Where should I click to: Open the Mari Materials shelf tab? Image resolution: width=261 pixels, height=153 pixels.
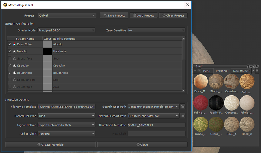[x=240, y=71]
